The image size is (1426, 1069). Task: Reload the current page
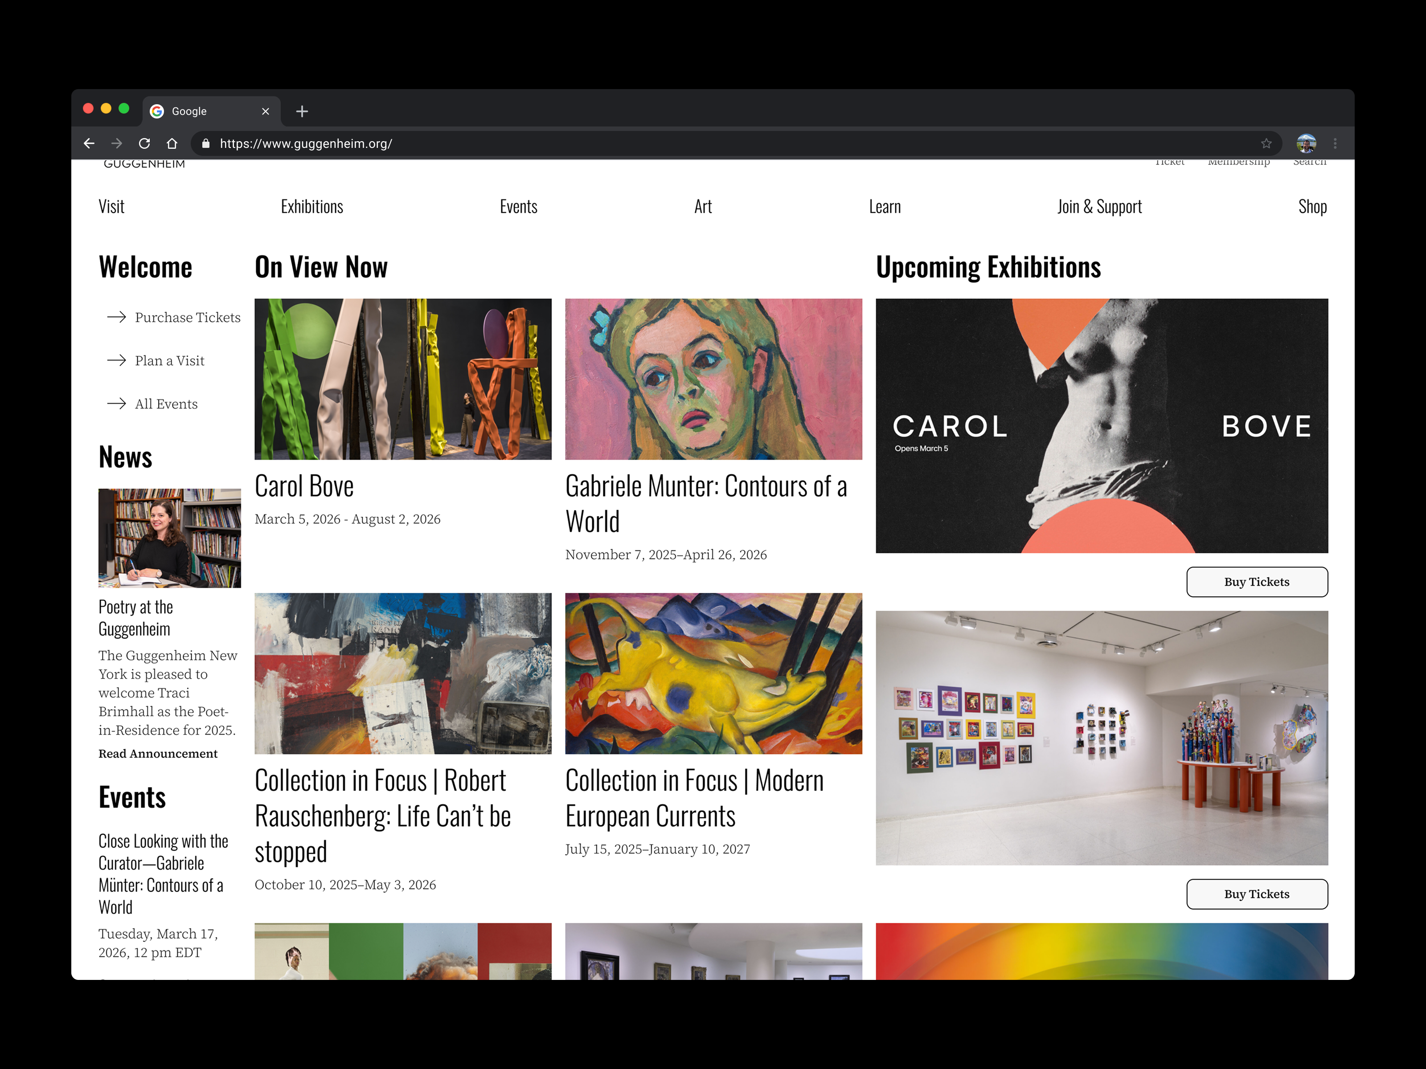pos(144,143)
